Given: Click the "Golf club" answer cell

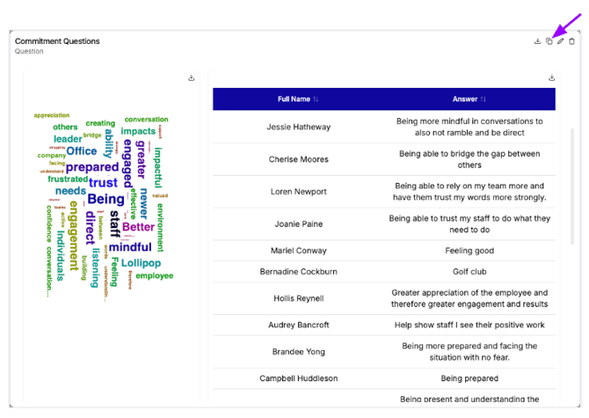Looking at the screenshot, I should (470, 272).
